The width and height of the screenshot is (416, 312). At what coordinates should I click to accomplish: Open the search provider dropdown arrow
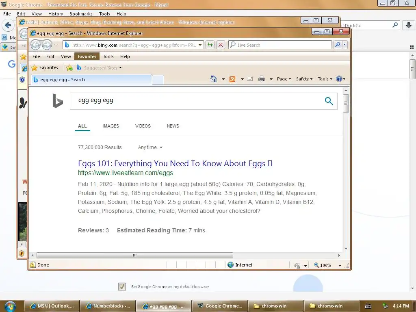click(344, 45)
